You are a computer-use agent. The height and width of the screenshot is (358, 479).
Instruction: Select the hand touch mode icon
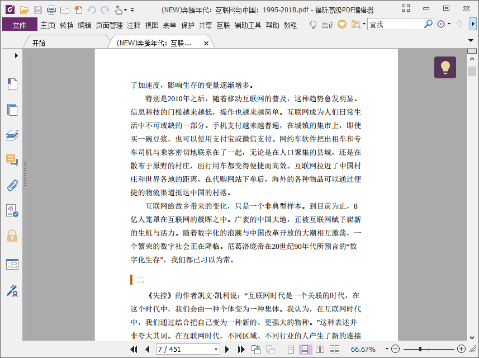(x=118, y=10)
